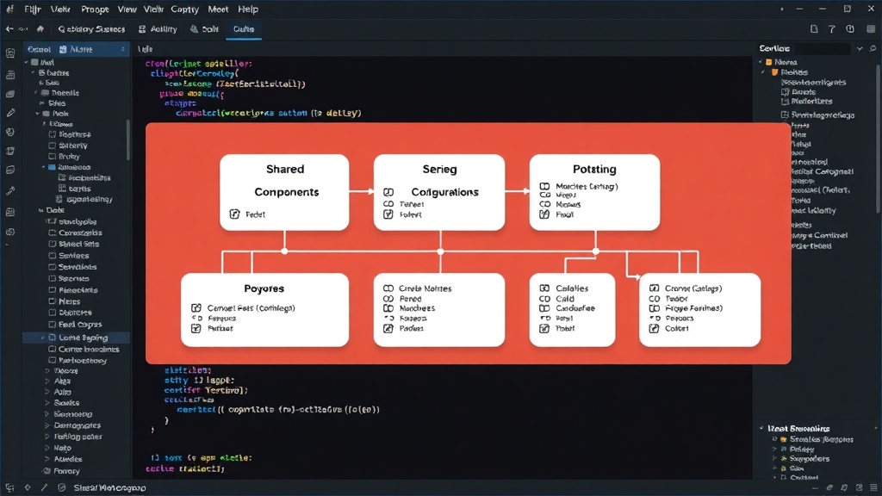Click the brush tool icon in left activity bar
Image resolution: width=882 pixels, height=496 pixels.
click(10, 191)
